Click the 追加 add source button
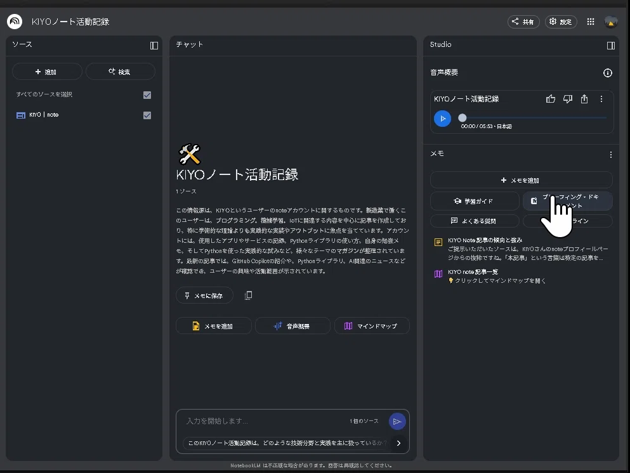This screenshot has width=630, height=473. click(47, 72)
